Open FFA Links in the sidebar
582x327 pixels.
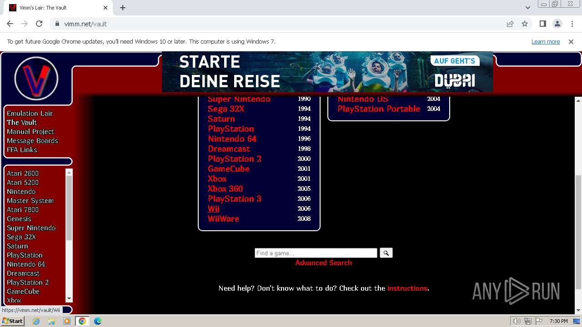tap(22, 149)
